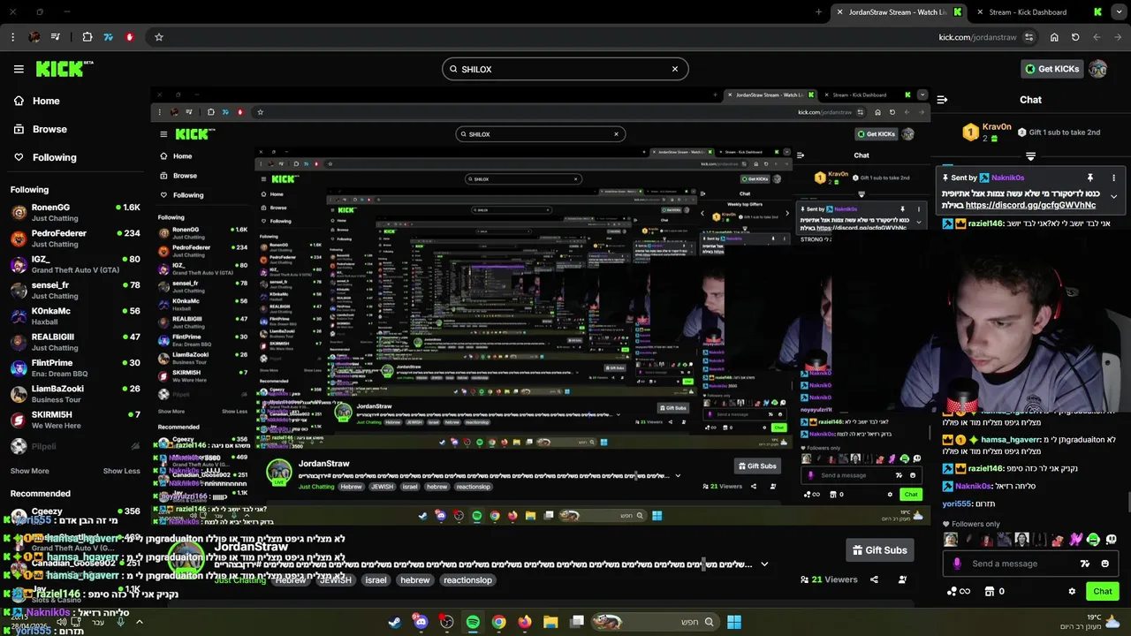Click the pin icon on the pinned message
This screenshot has width=1131, height=636.
tap(1090, 178)
